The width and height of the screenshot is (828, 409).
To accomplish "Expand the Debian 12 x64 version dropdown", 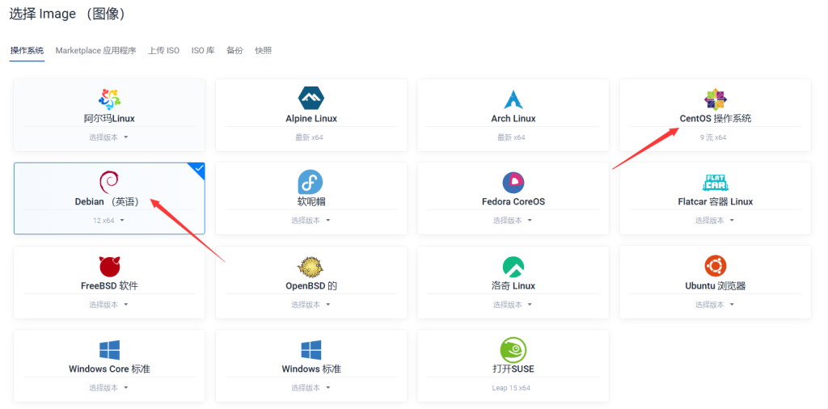I will point(109,221).
